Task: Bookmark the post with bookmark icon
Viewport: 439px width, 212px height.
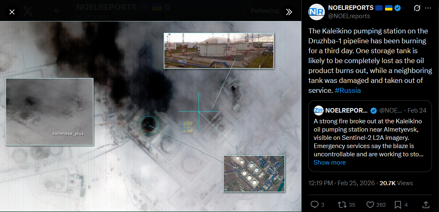Action: pyautogui.click(x=398, y=205)
